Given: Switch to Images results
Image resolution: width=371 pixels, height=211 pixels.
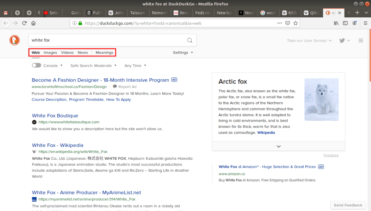Looking at the screenshot, I should point(50,52).
